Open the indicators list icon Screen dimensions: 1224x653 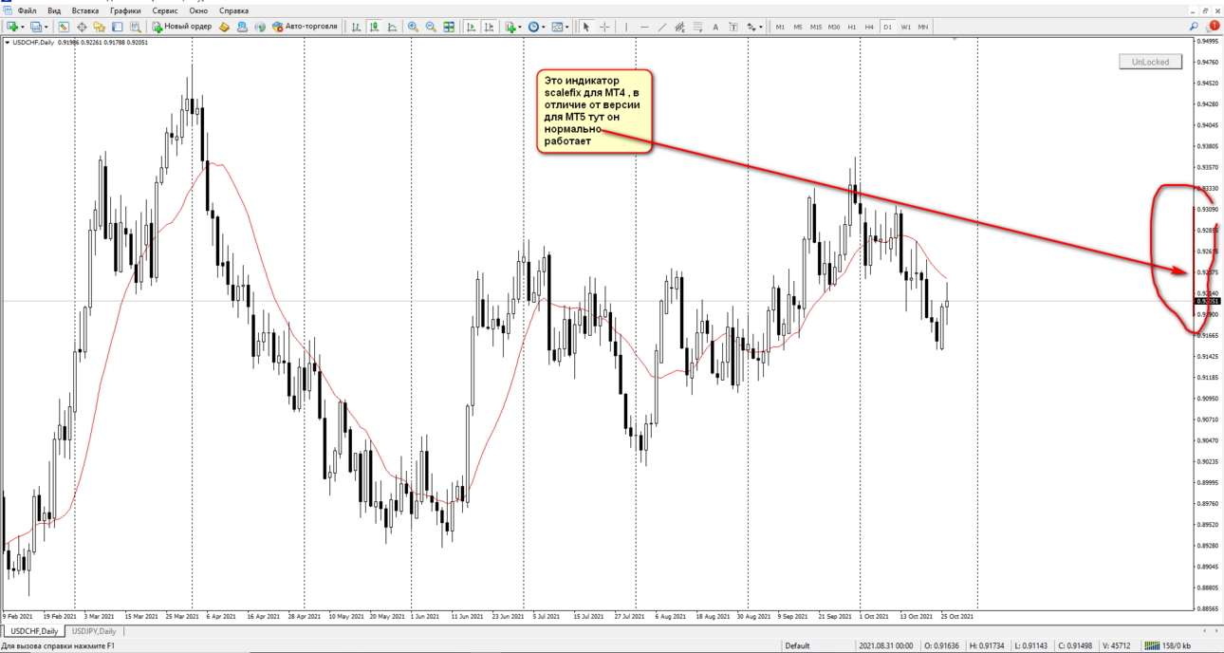coord(510,27)
